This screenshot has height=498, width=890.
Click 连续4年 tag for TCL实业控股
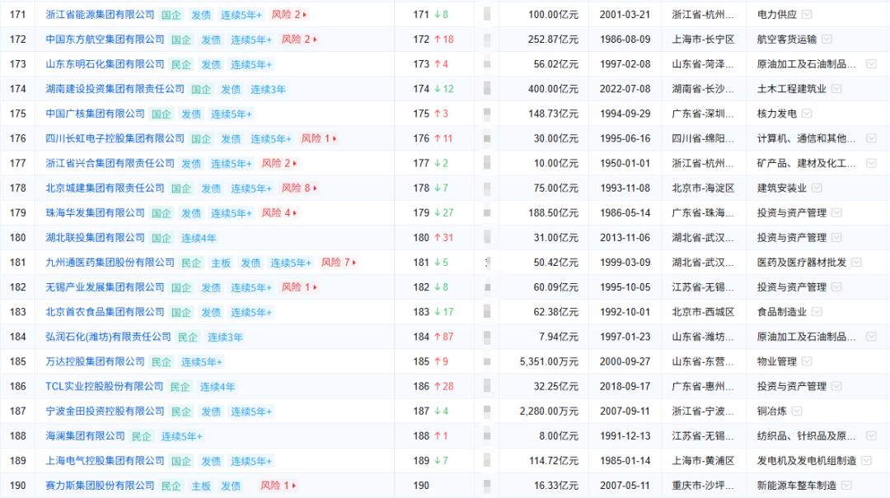(218, 386)
